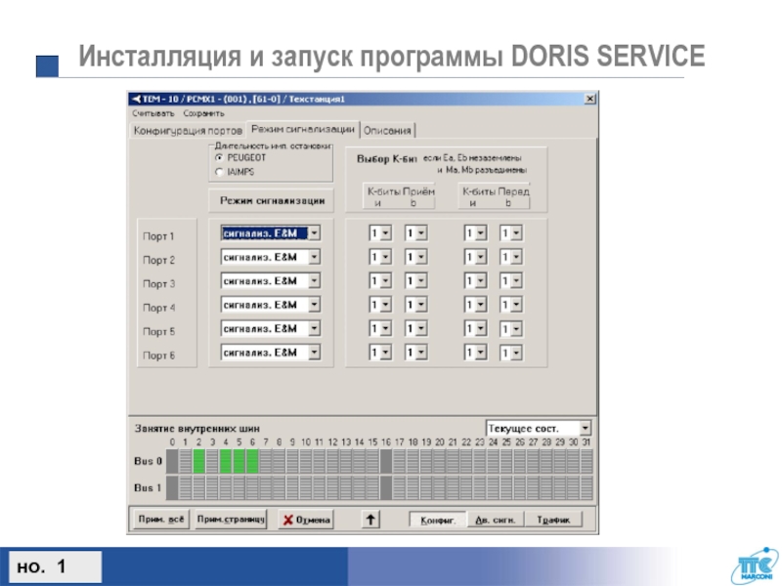The width and height of the screenshot is (782, 586).
Task: Open the Считывать menu
Action: click(x=152, y=113)
